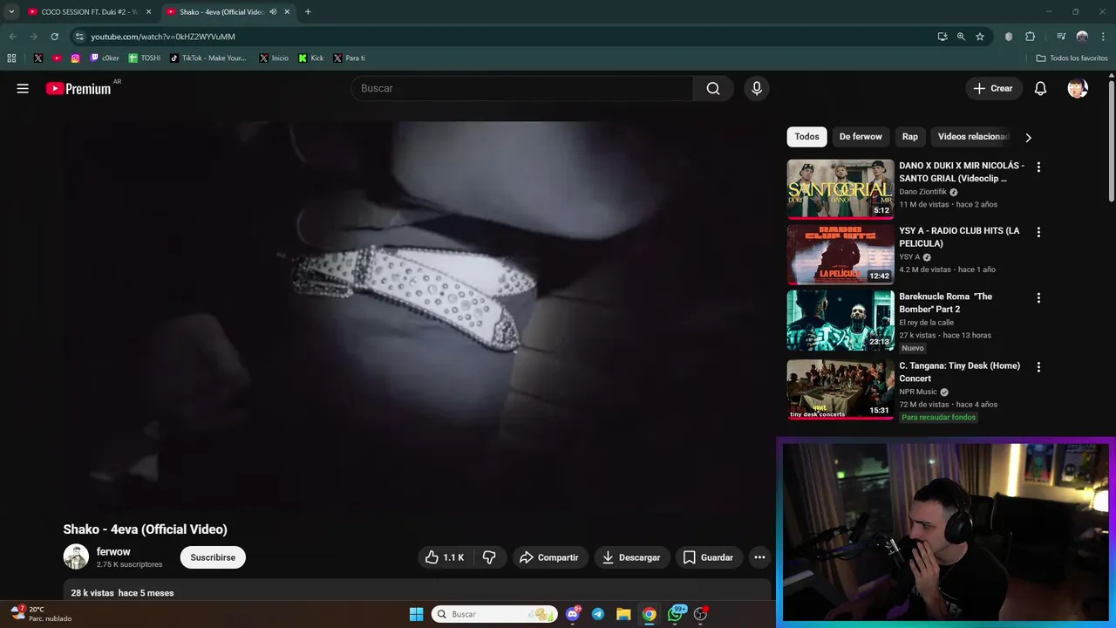Screen dimensions: 1116x628
Task: Open the TikTok - Make Your... bookmark
Action: point(208,58)
